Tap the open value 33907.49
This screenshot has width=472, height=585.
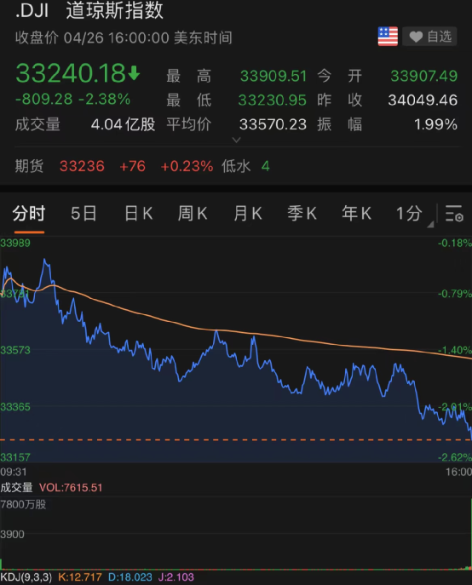(423, 76)
